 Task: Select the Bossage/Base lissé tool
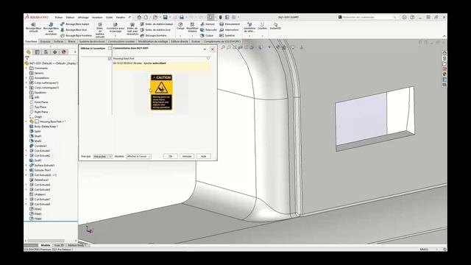point(74,29)
